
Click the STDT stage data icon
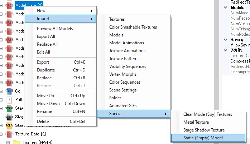click(x=9, y=117)
